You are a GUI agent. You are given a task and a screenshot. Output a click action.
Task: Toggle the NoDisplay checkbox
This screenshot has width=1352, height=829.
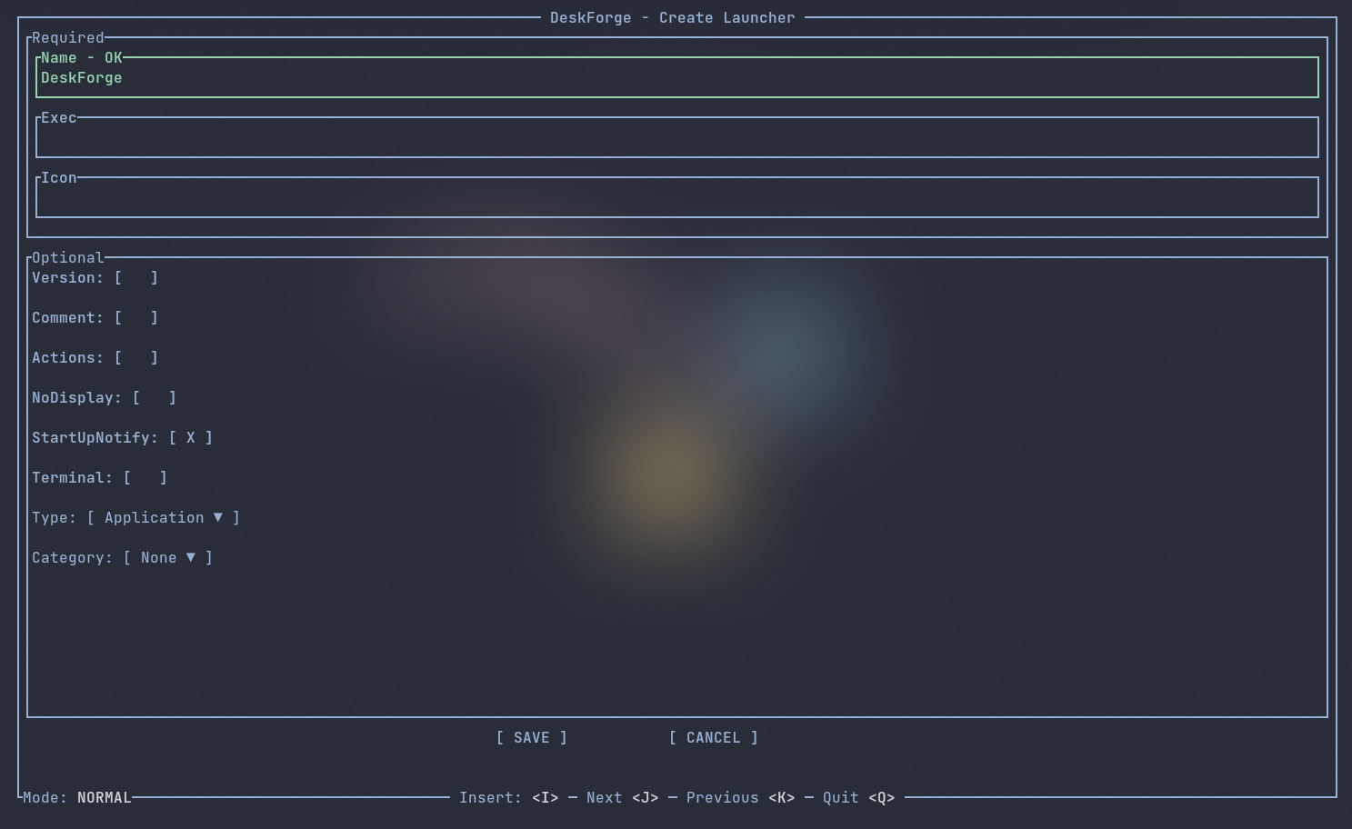pyautogui.click(x=155, y=398)
